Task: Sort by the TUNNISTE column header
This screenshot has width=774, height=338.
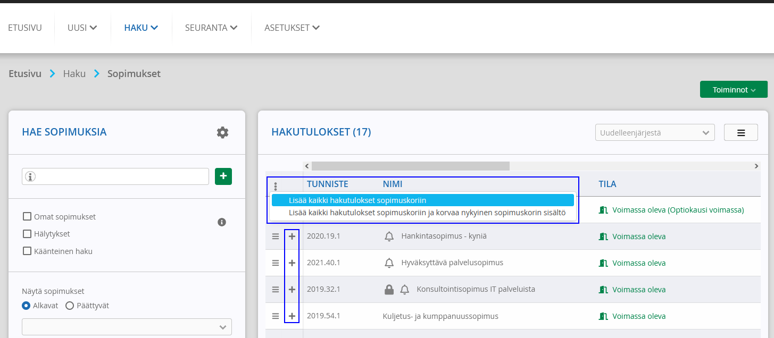Action: (328, 184)
